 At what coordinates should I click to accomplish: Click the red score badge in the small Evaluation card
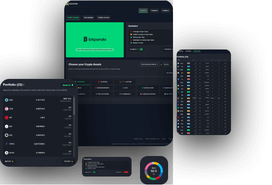click(126, 172)
